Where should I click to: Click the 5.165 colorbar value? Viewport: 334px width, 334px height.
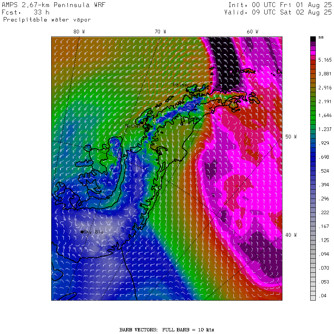point(325,60)
